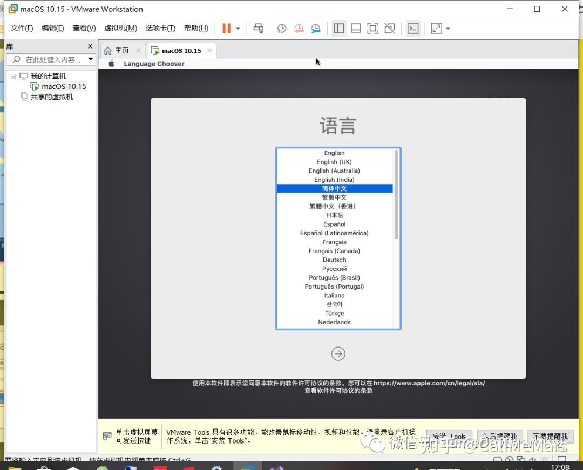
Task: Select Português (Portugal) language
Action: (334, 287)
